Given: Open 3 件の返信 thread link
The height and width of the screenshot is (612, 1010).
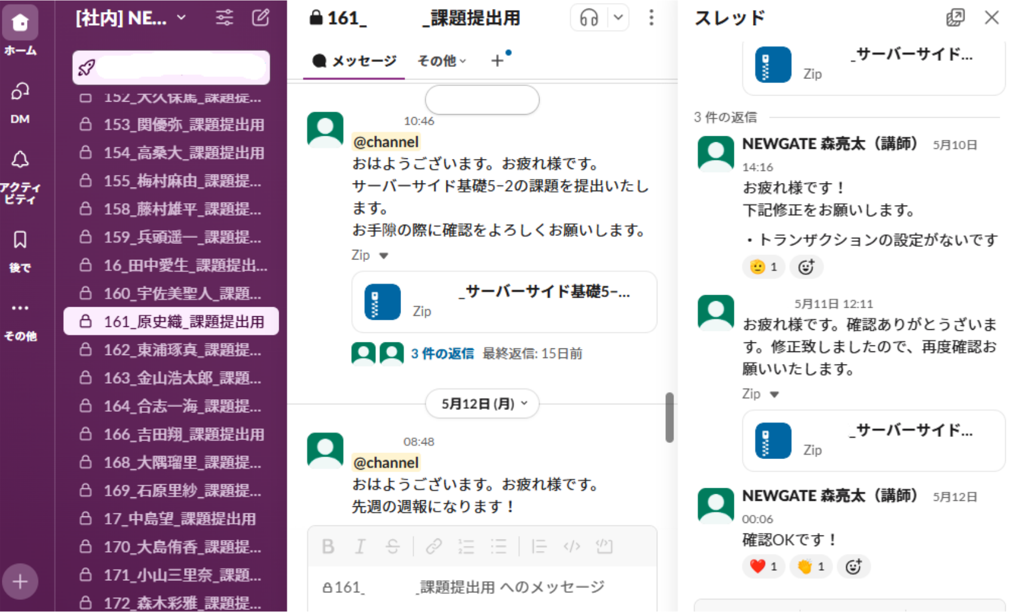Looking at the screenshot, I should (442, 354).
